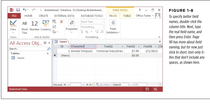Apply currency dollar sign format
The width and height of the screenshot is (210, 105).
(x=82, y=32)
